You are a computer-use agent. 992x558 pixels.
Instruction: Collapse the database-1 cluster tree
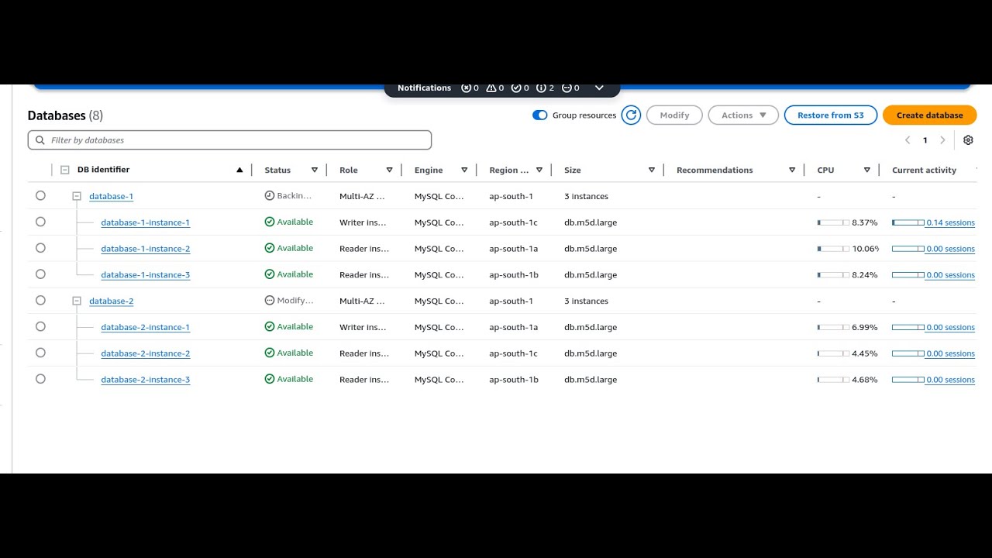tap(77, 196)
